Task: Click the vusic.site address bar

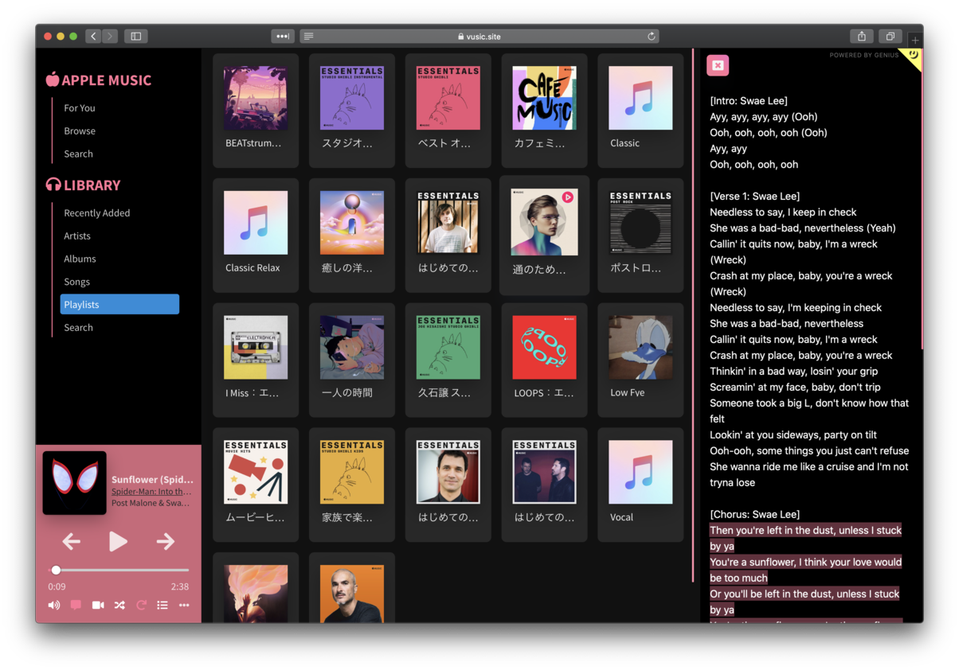Action: click(x=479, y=36)
